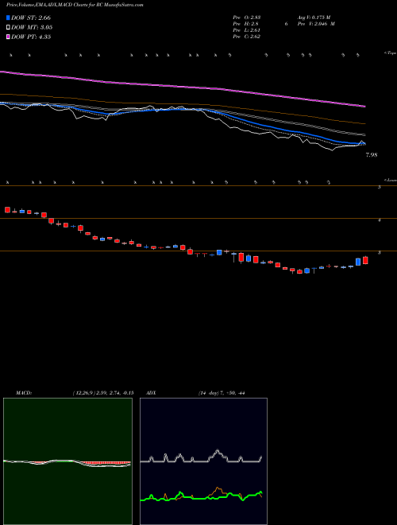This screenshot has height=525, width=397.
Task: Click the '<Tops' marker label at right
Action: click(x=391, y=53)
